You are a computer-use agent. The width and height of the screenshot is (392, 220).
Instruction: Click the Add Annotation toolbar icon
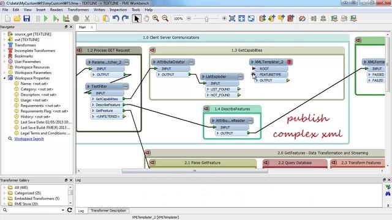[281, 18]
